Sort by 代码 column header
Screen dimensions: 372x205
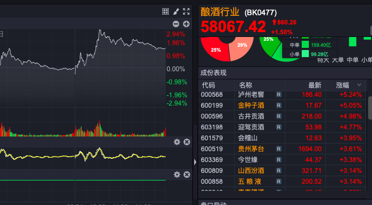point(208,85)
